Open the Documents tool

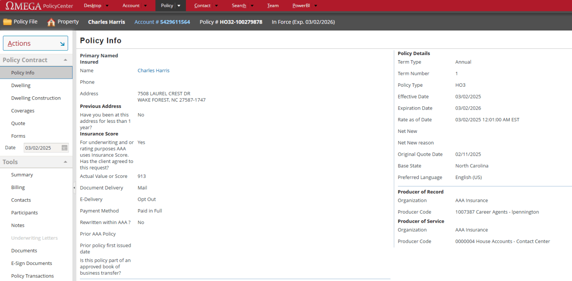[24, 250]
